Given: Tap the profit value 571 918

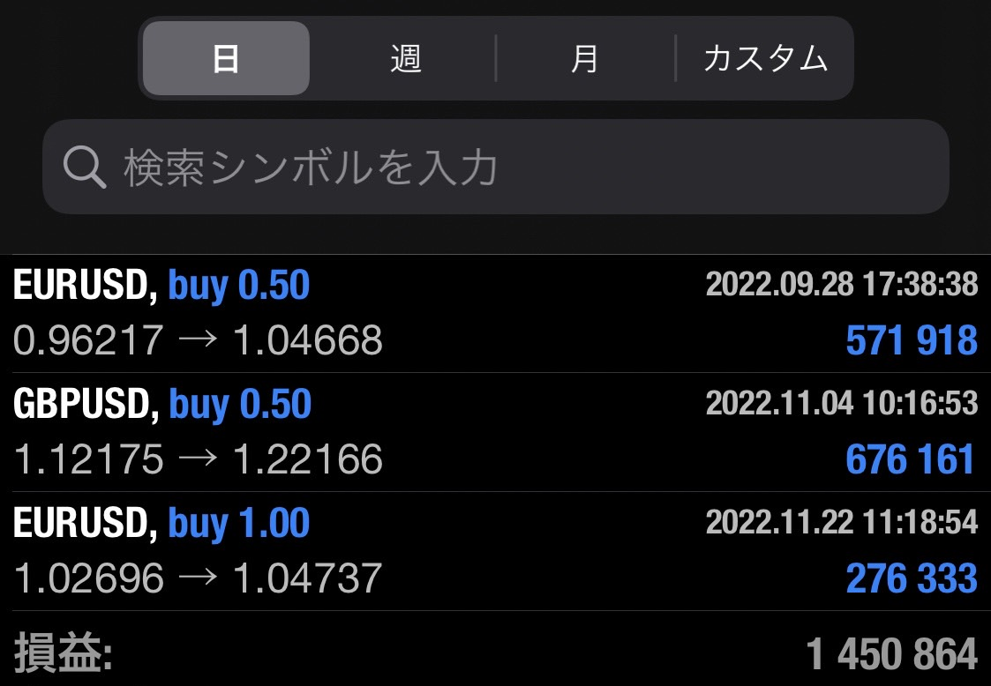Looking at the screenshot, I should 912,339.
